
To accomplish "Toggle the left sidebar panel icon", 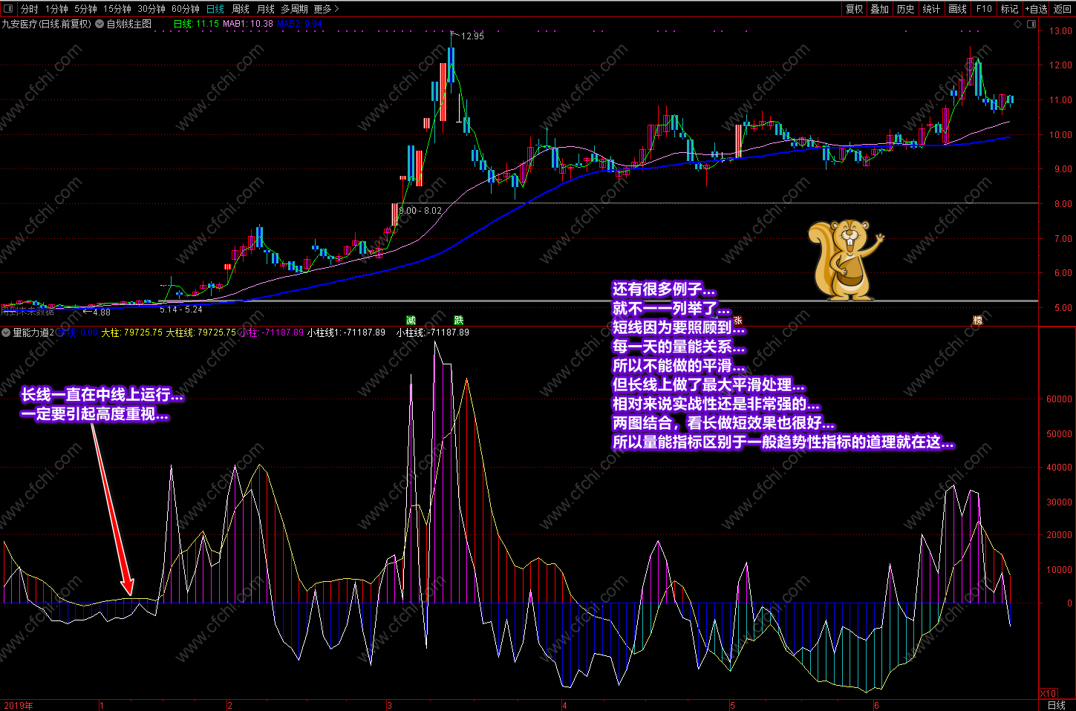I will [8, 9].
